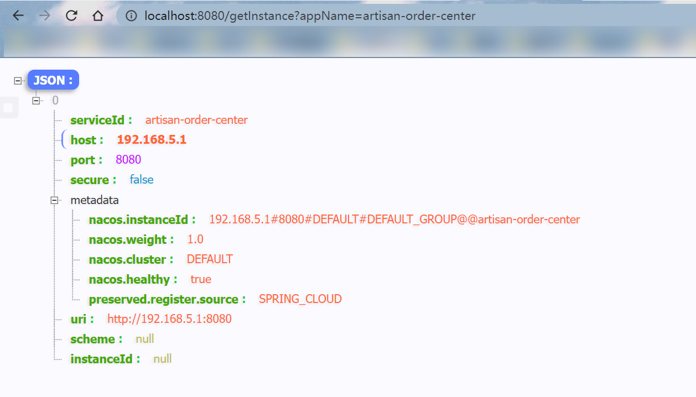Image resolution: width=696 pixels, height=397 pixels.
Task: Click the address bar URL field
Action: [x=406, y=16]
